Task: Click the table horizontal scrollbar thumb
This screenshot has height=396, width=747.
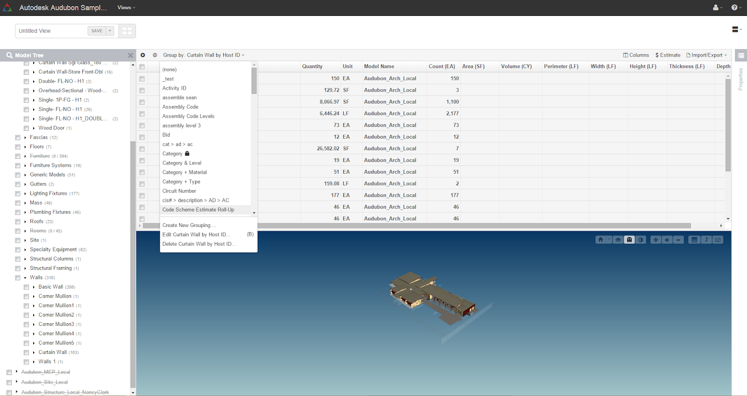Action: click(417, 226)
